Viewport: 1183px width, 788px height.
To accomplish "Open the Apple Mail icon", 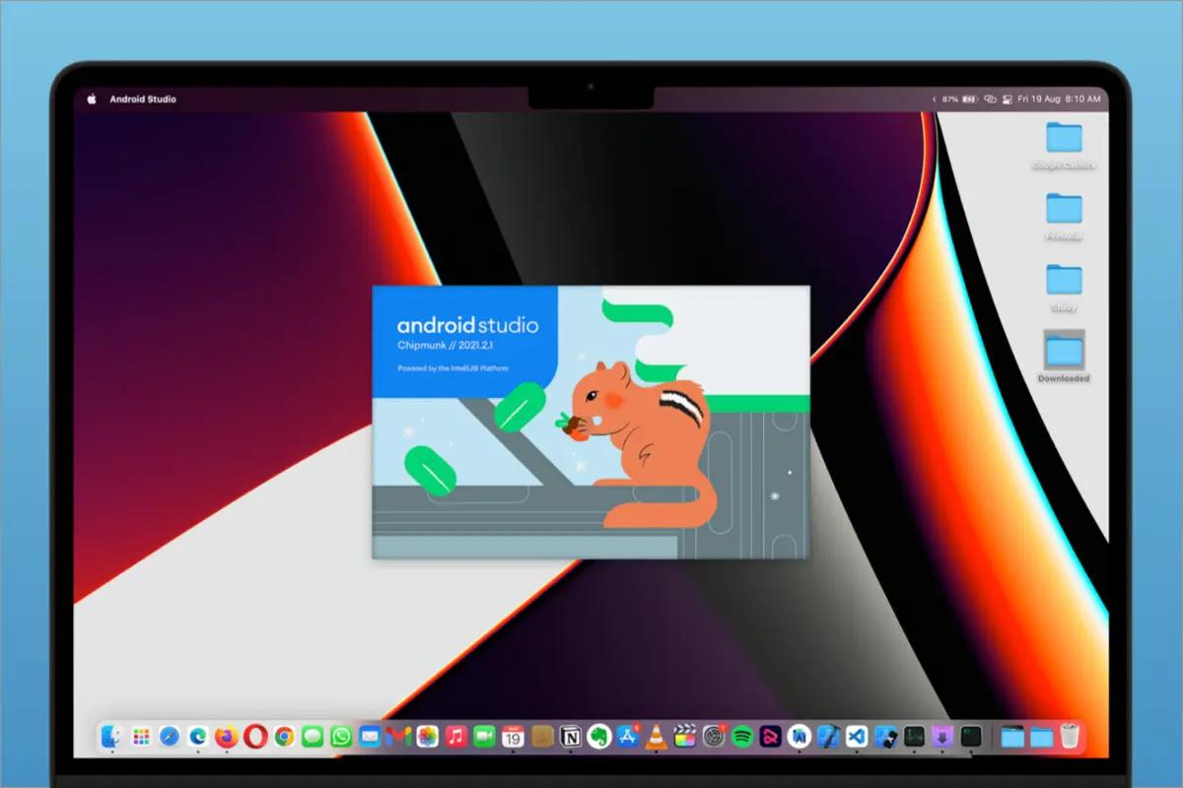I will pyautogui.click(x=370, y=736).
